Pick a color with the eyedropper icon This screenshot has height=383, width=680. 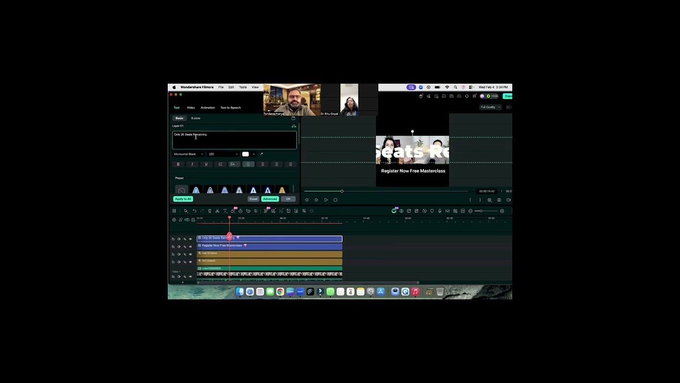click(x=261, y=154)
